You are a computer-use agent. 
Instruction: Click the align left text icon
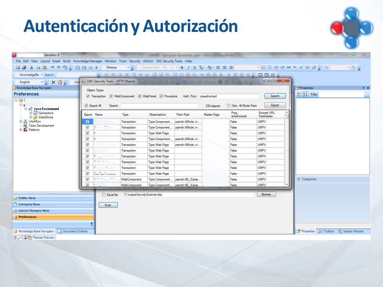pos(218,68)
